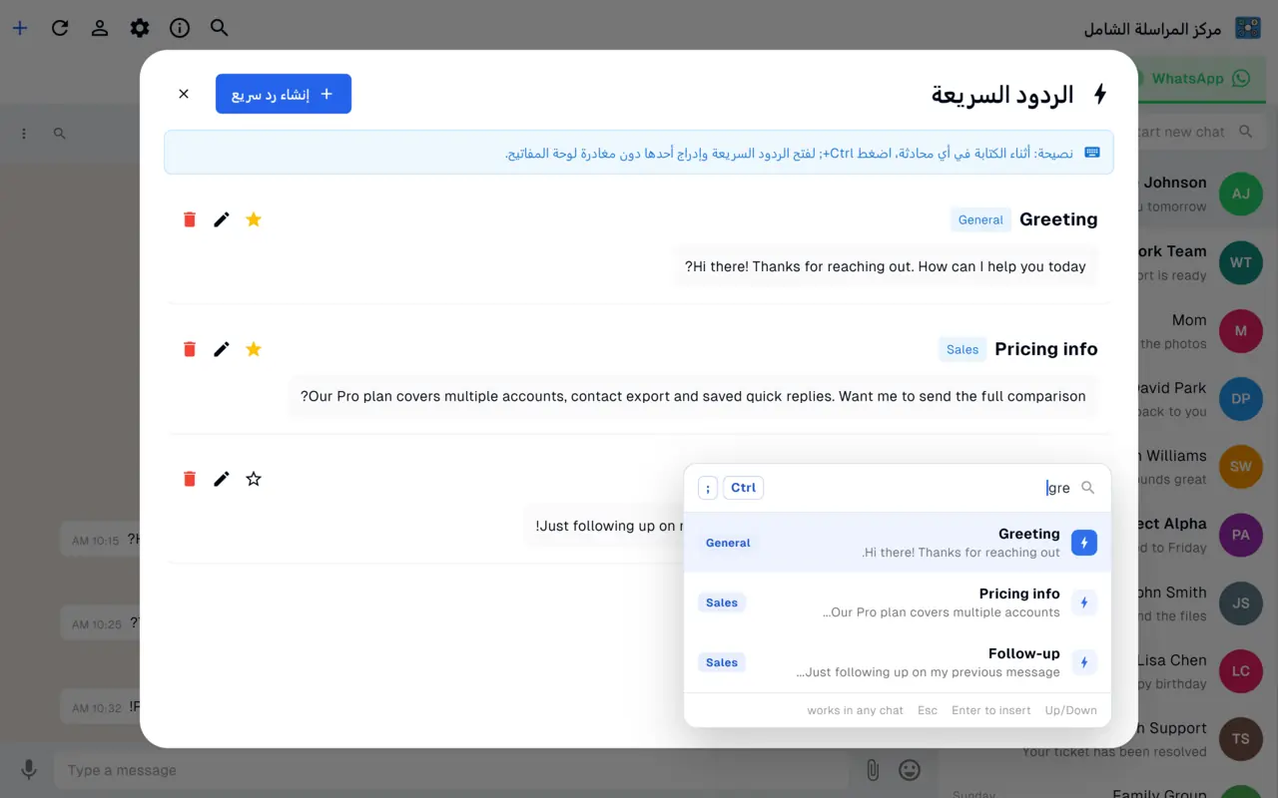Image resolution: width=1278 pixels, height=798 pixels.
Task: Open the settings gear icon
Action: [x=140, y=28]
